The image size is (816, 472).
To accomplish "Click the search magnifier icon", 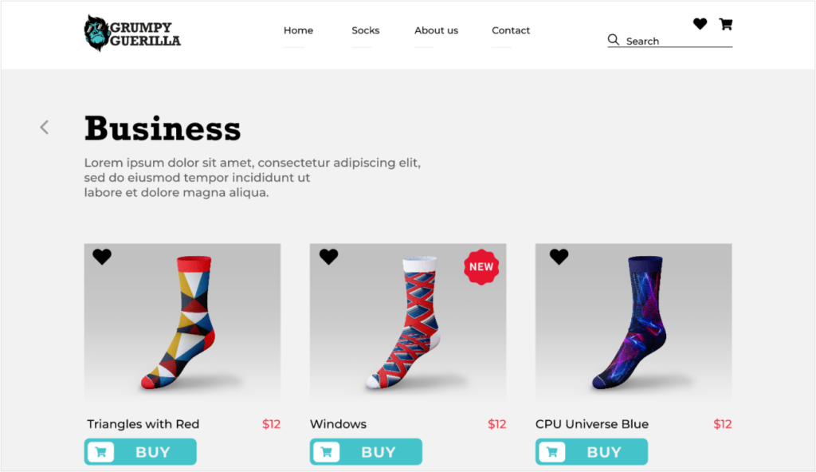I will [614, 40].
